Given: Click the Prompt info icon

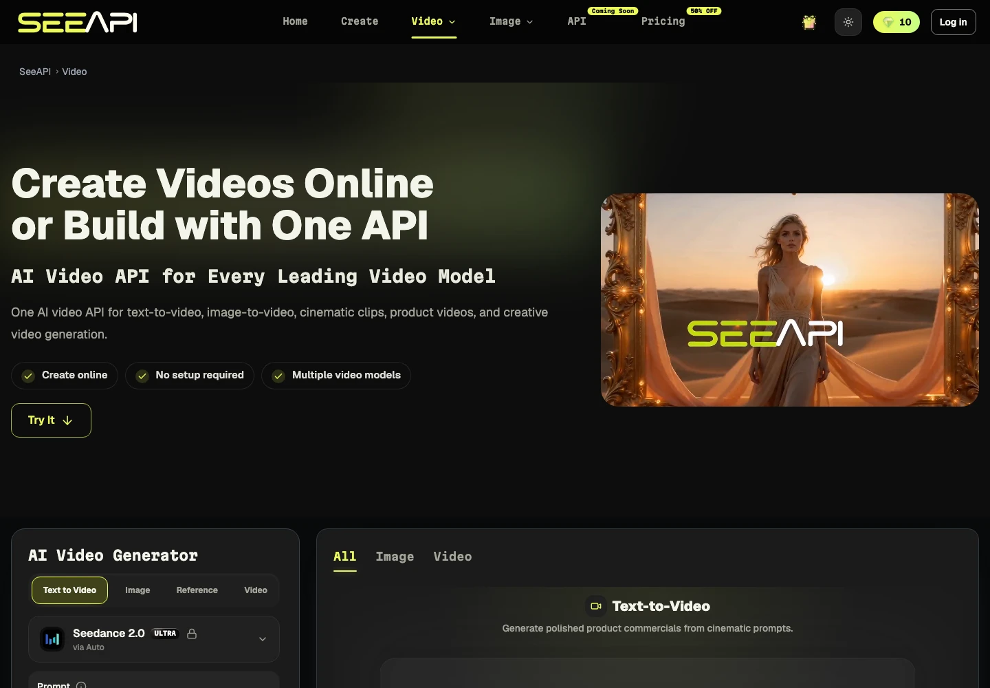Looking at the screenshot, I should coord(81,685).
